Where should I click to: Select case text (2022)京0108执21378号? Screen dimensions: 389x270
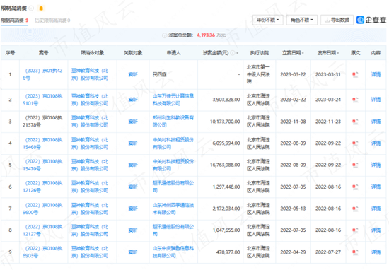tap(42, 122)
